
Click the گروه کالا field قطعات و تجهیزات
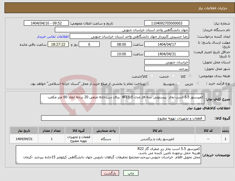123,118
